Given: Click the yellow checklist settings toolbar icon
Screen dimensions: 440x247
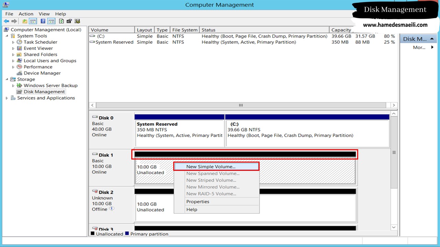Looking at the screenshot, I should [77, 21].
